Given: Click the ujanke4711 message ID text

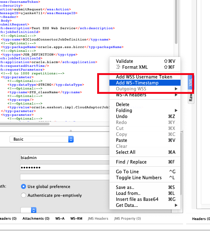Looking at the screenshot, I should tap(31, 13).
